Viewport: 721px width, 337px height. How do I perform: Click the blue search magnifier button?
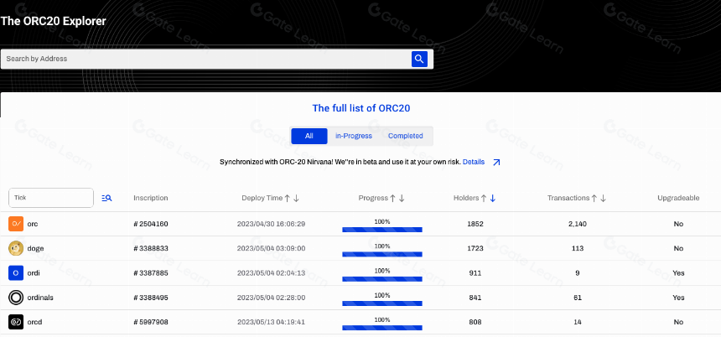tap(419, 59)
